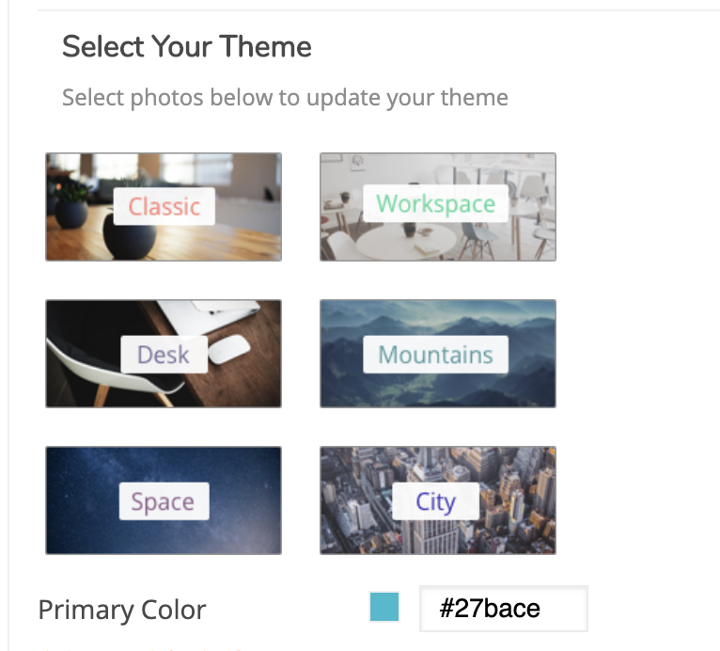Click the green Workspace label
The width and height of the screenshot is (720, 651).
[436, 203]
